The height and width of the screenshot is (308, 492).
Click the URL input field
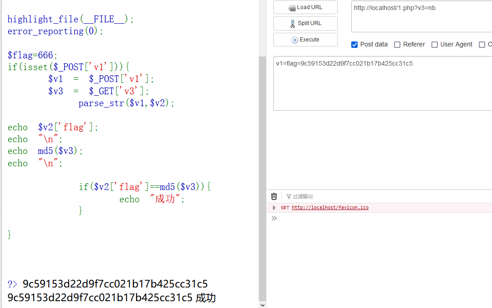[x=421, y=16]
